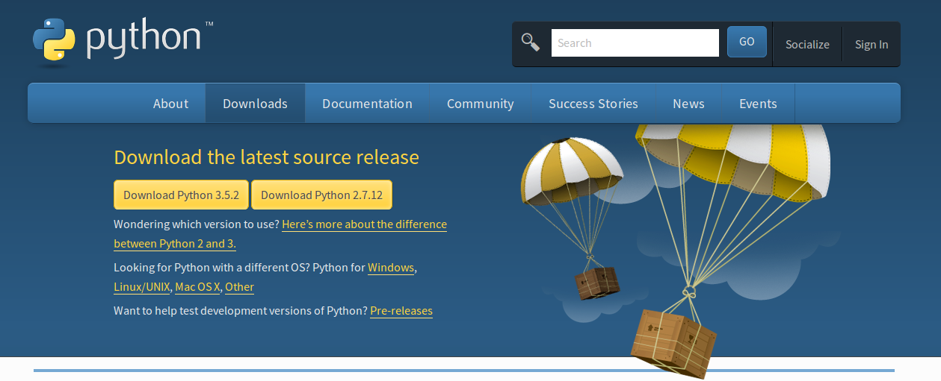The height and width of the screenshot is (381, 941).
Task: Click the 'Download the latest source release' heading
Action: point(266,157)
